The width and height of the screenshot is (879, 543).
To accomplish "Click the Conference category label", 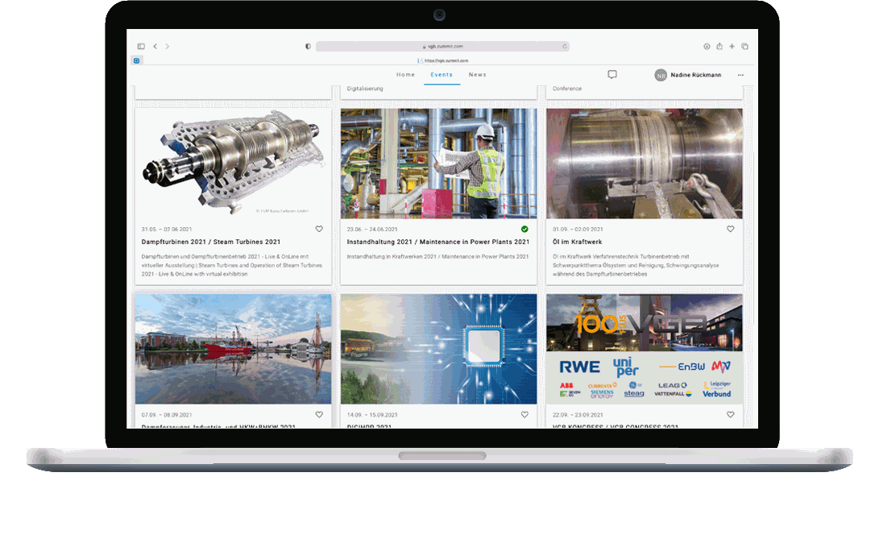I will point(566,89).
